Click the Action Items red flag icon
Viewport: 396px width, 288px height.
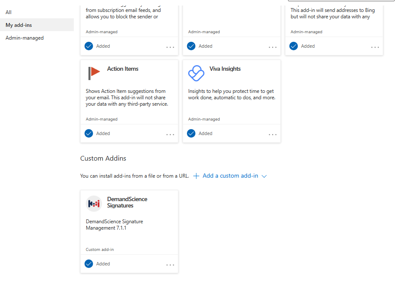(x=94, y=73)
